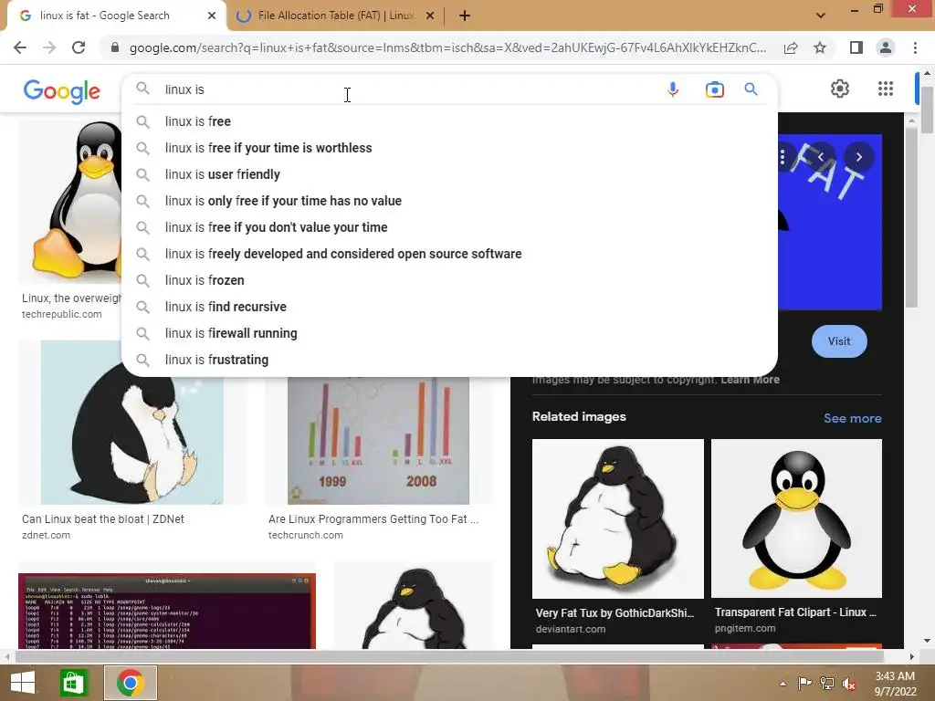Show next image in preview panel
This screenshot has height=701, width=935.
click(858, 157)
